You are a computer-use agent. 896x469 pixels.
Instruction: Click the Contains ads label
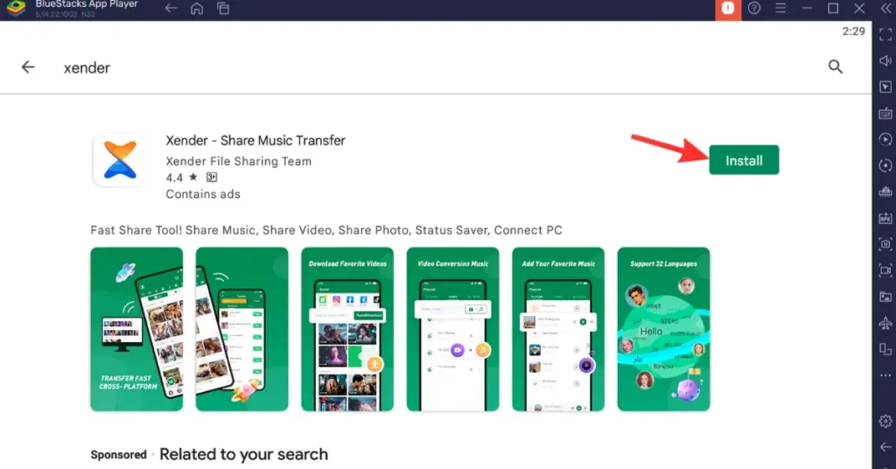coord(203,194)
